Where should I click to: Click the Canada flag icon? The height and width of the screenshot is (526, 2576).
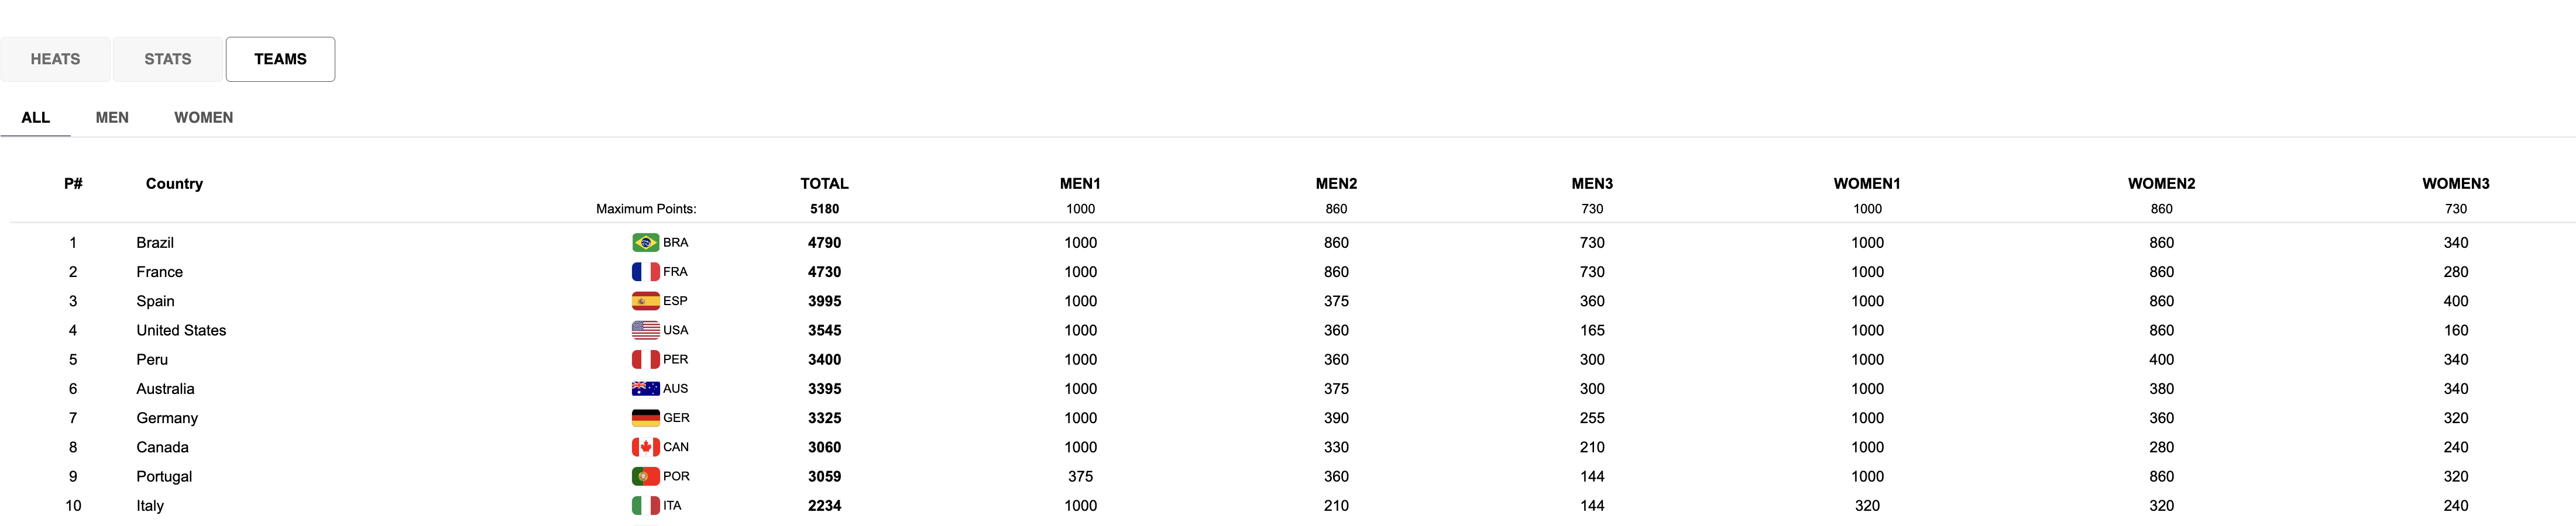click(645, 447)
